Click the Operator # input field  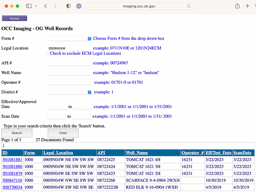click(70, 82)
